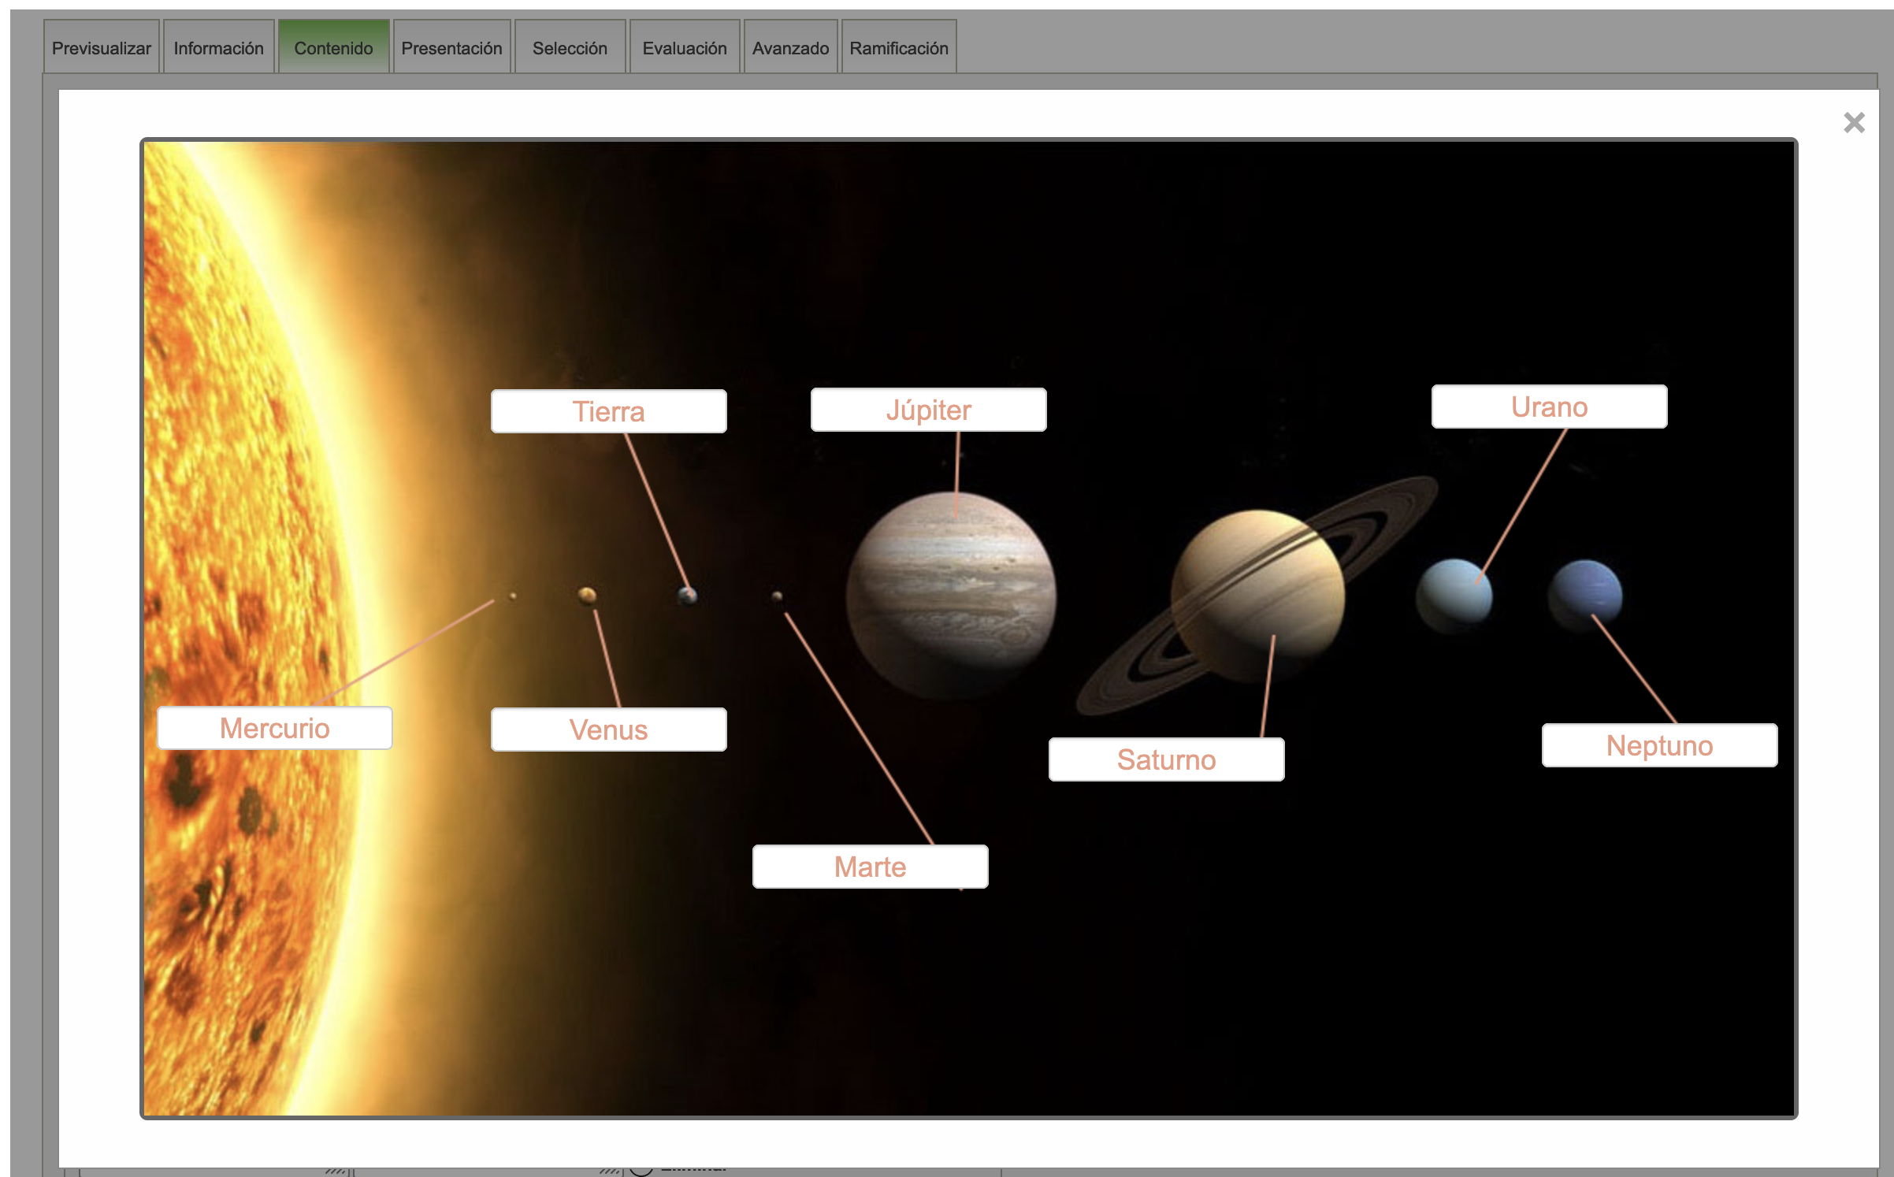Click the Tierra label box
The image size is (1894, 1177).
(x=608, y=411)
